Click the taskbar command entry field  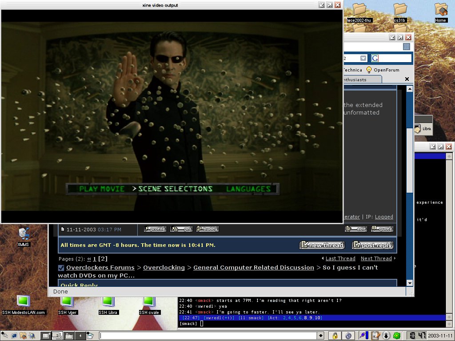pyautogui.click(x=208, y=336)
